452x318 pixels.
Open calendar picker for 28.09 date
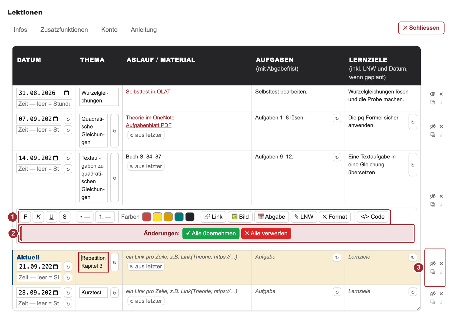click(56, 293)
